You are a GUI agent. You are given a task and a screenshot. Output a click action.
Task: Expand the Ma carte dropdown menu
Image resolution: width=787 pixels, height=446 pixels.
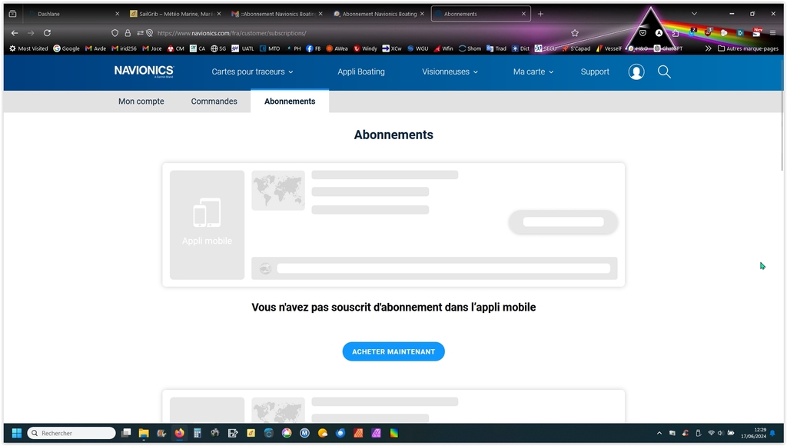coord(533,72)
